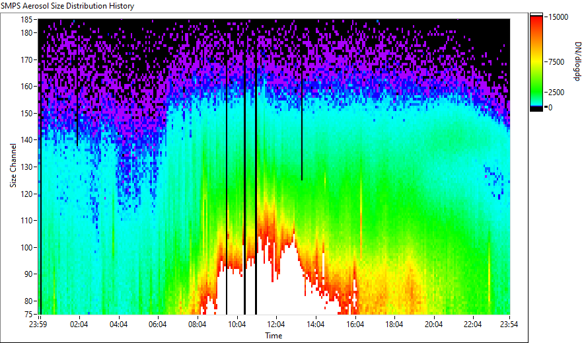Click the 170 size channel tick label
The image size is (584, 343).
tap(27, 59)
